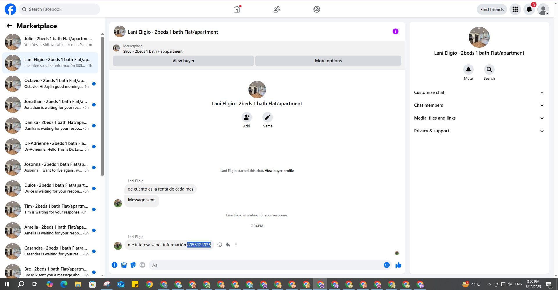Open Octavio's conversation
This screenshot has height=290, width=558.
tap(50, 84)
